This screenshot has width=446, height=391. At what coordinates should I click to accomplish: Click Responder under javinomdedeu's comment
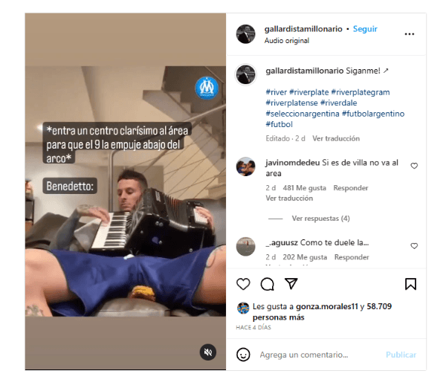351,188
